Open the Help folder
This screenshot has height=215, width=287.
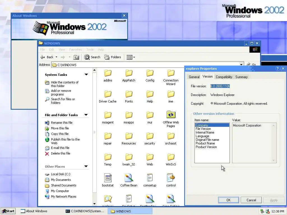tap(150, 97)
